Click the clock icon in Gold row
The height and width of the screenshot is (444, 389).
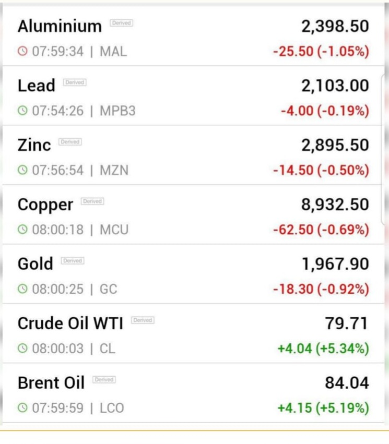pos(22,289)
